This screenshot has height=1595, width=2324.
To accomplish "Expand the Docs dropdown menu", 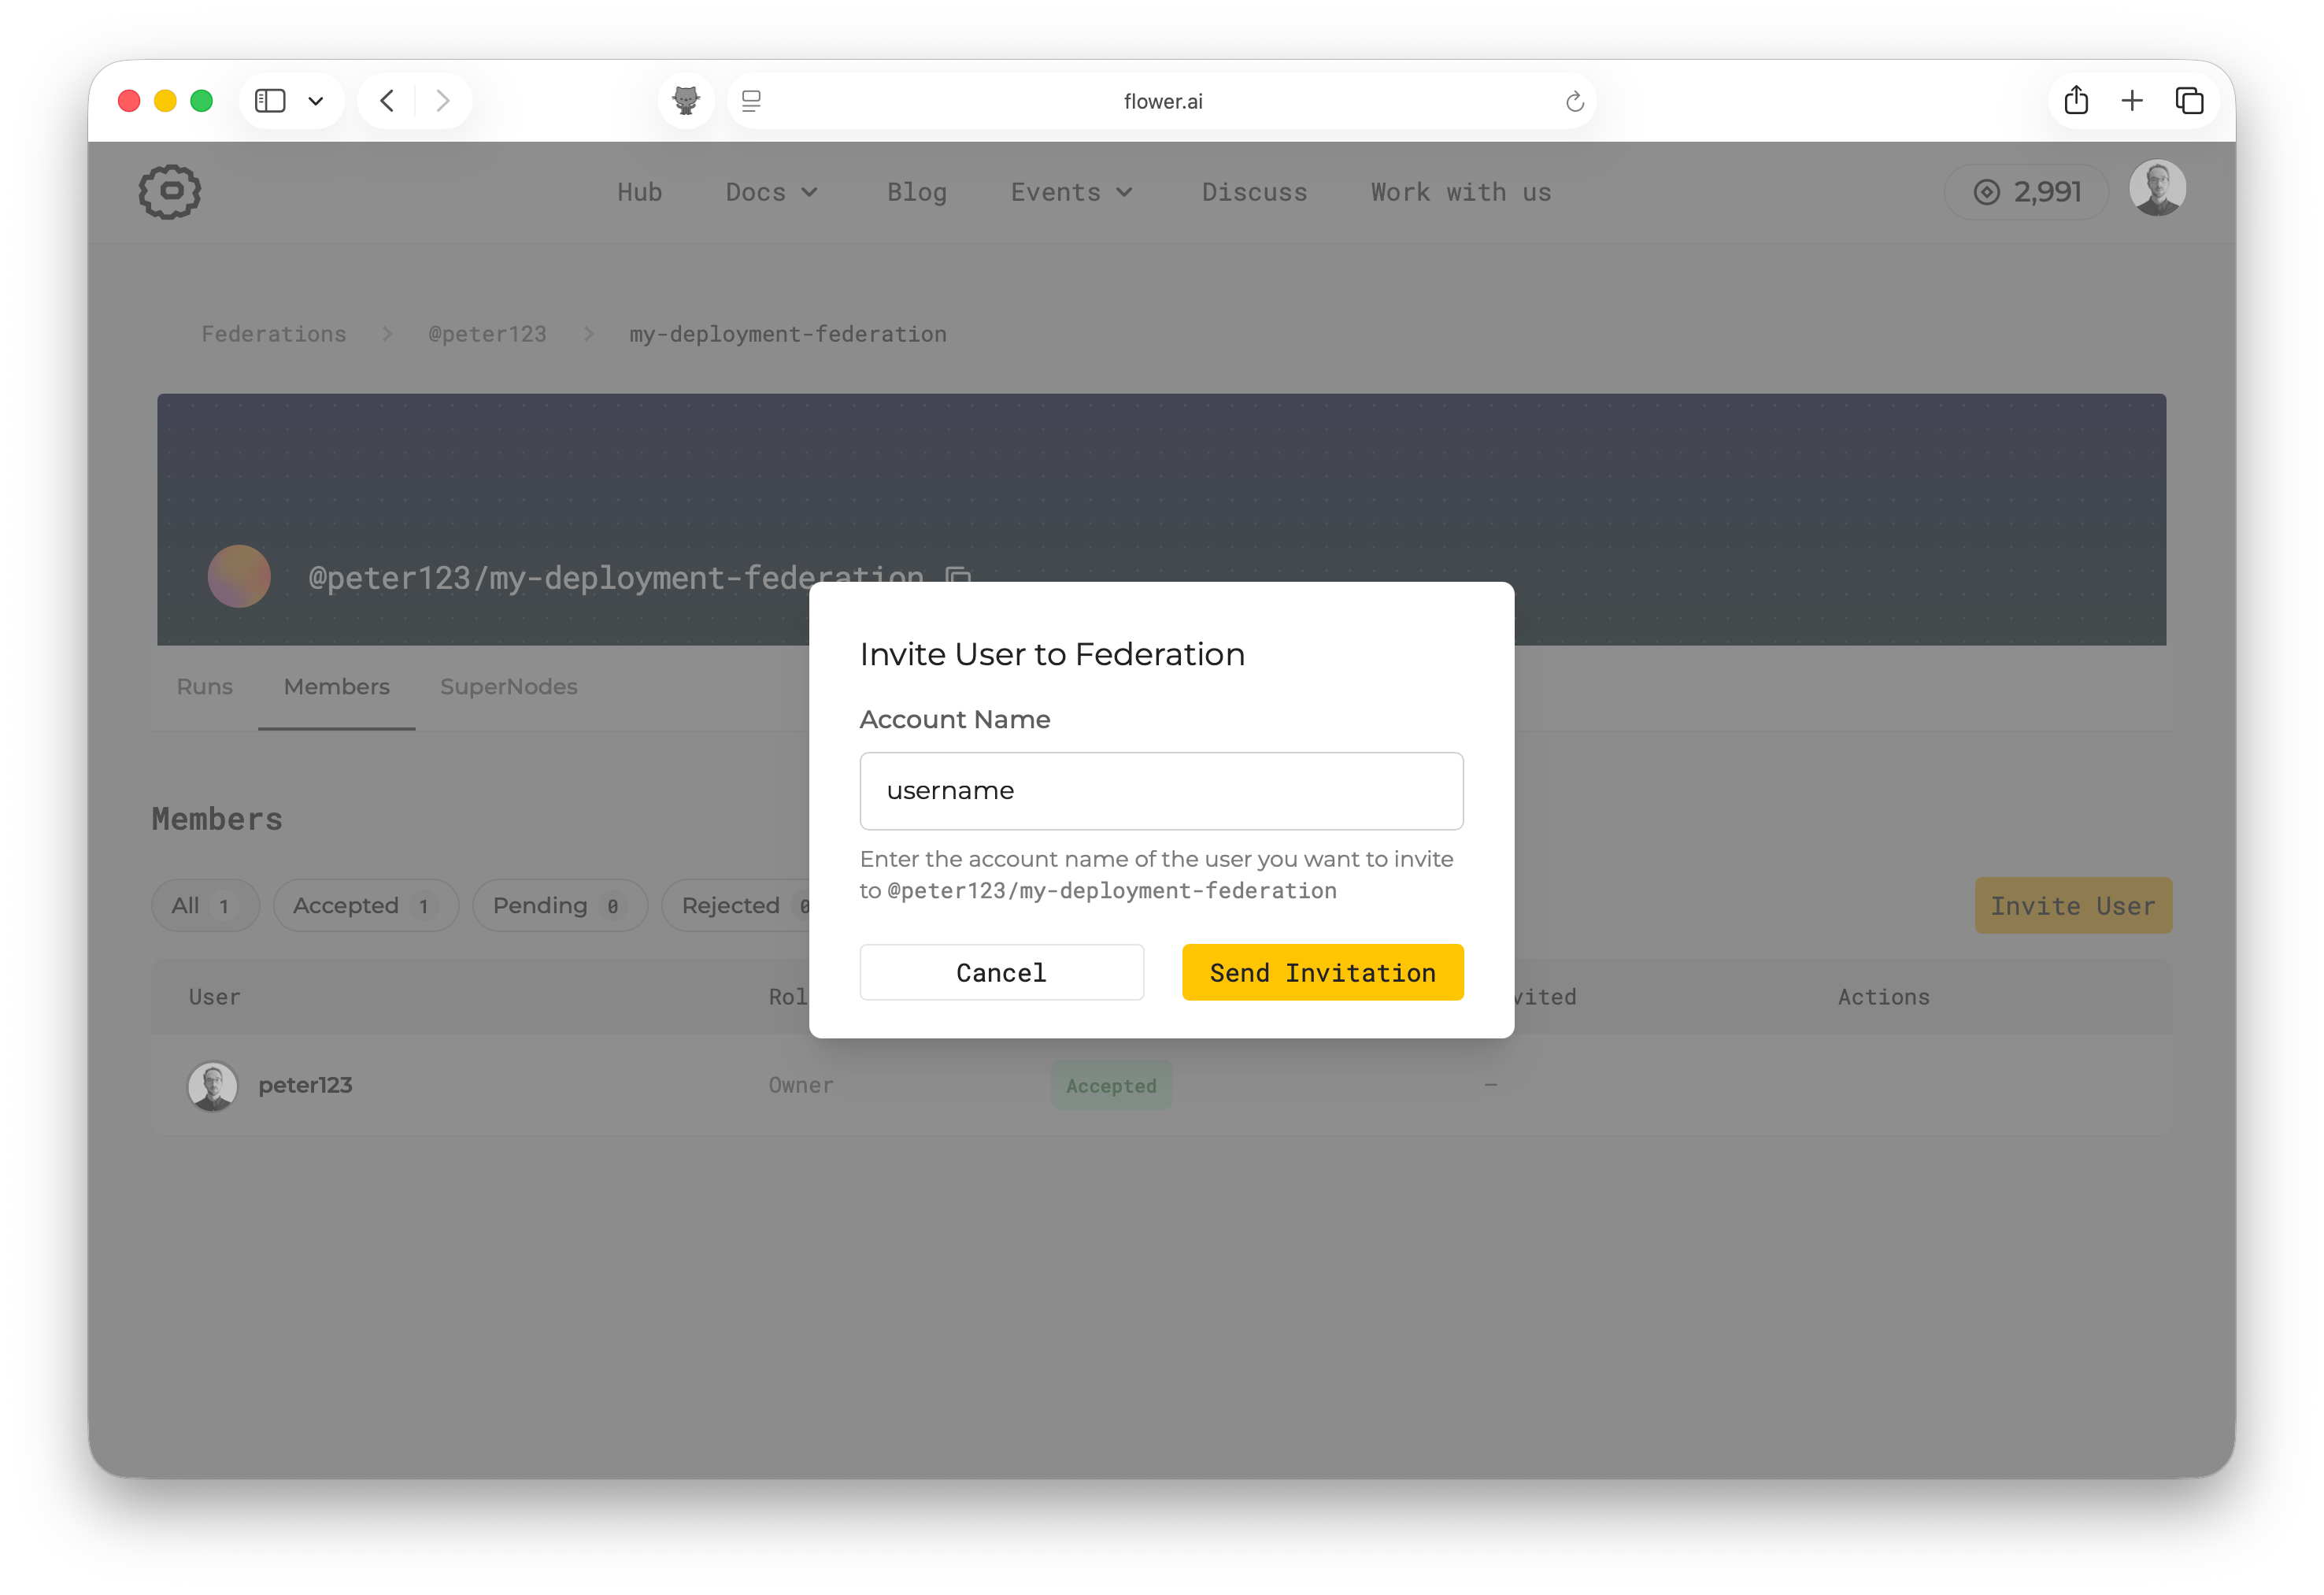I will coord(772,192).
